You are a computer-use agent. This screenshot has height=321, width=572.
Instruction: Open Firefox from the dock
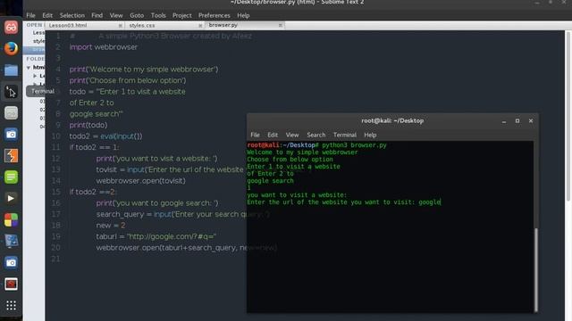[11, 48]
